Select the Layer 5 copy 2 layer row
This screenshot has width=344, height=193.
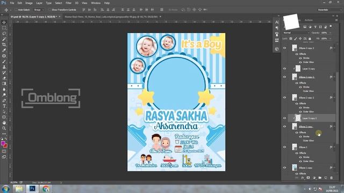(x=311, y=118)
